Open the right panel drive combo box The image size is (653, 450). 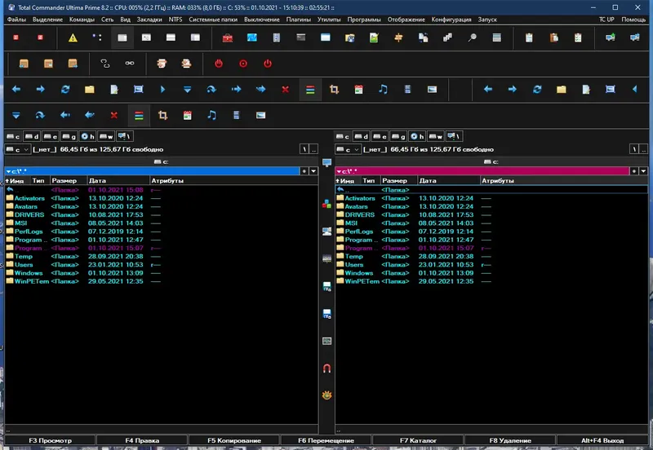click(348, 149)
